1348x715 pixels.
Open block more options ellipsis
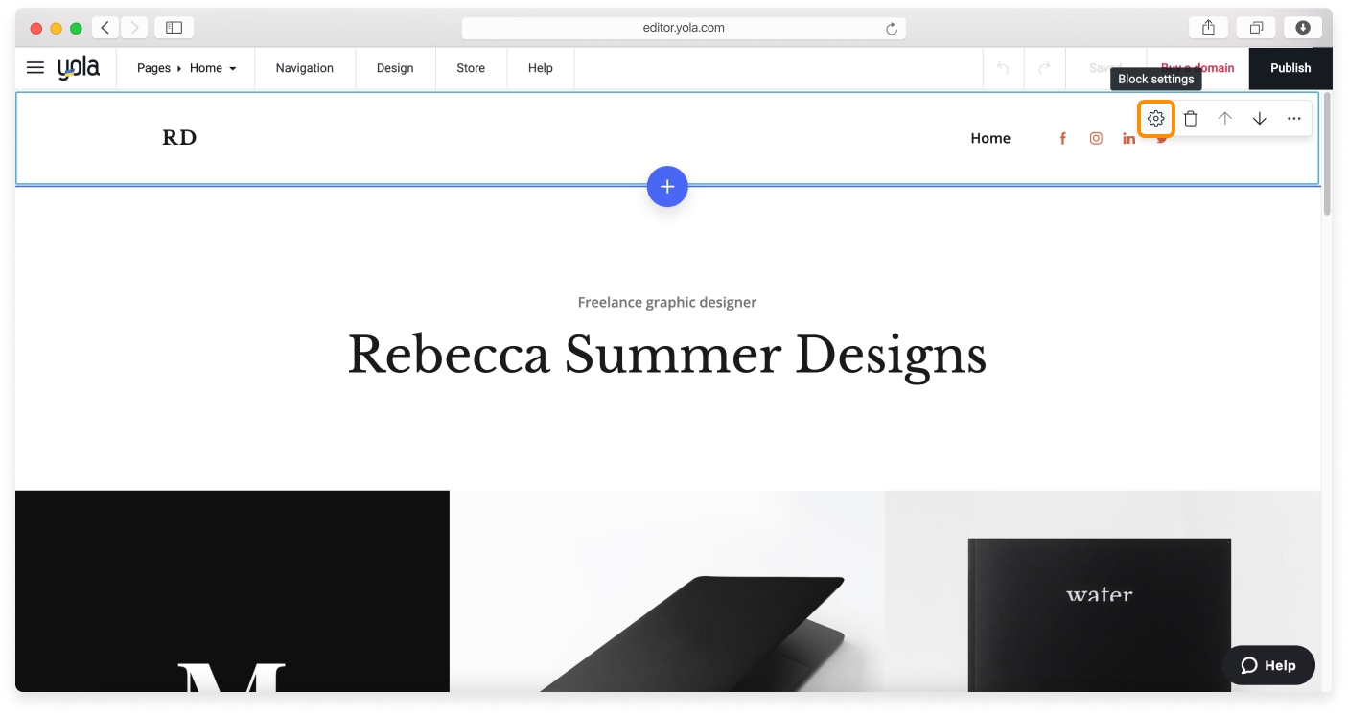point(1293,119)
